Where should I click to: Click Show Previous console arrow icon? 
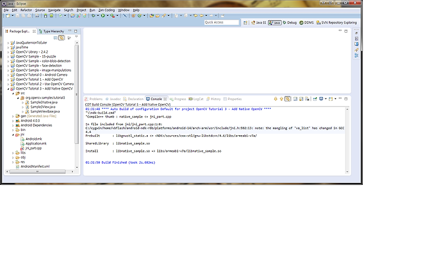pyautogui.click(x=282, y=99)
